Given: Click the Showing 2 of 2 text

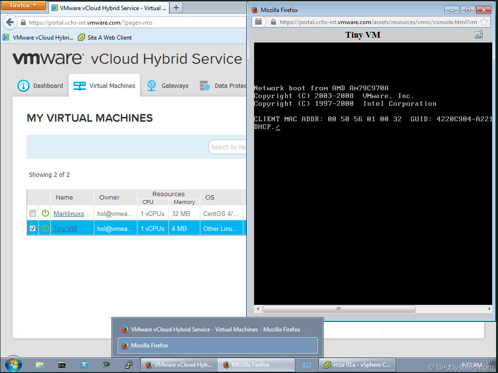Looking at the screenshot, I should click(49, 174).
